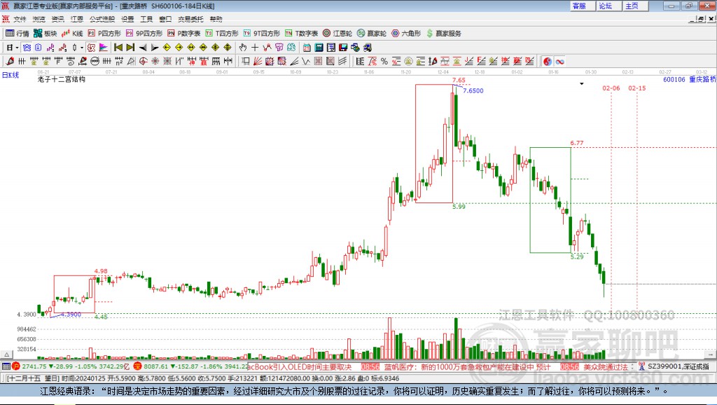Open the calculator icon in toolbar
Screen dimensions: 717x405
point(319,48)
